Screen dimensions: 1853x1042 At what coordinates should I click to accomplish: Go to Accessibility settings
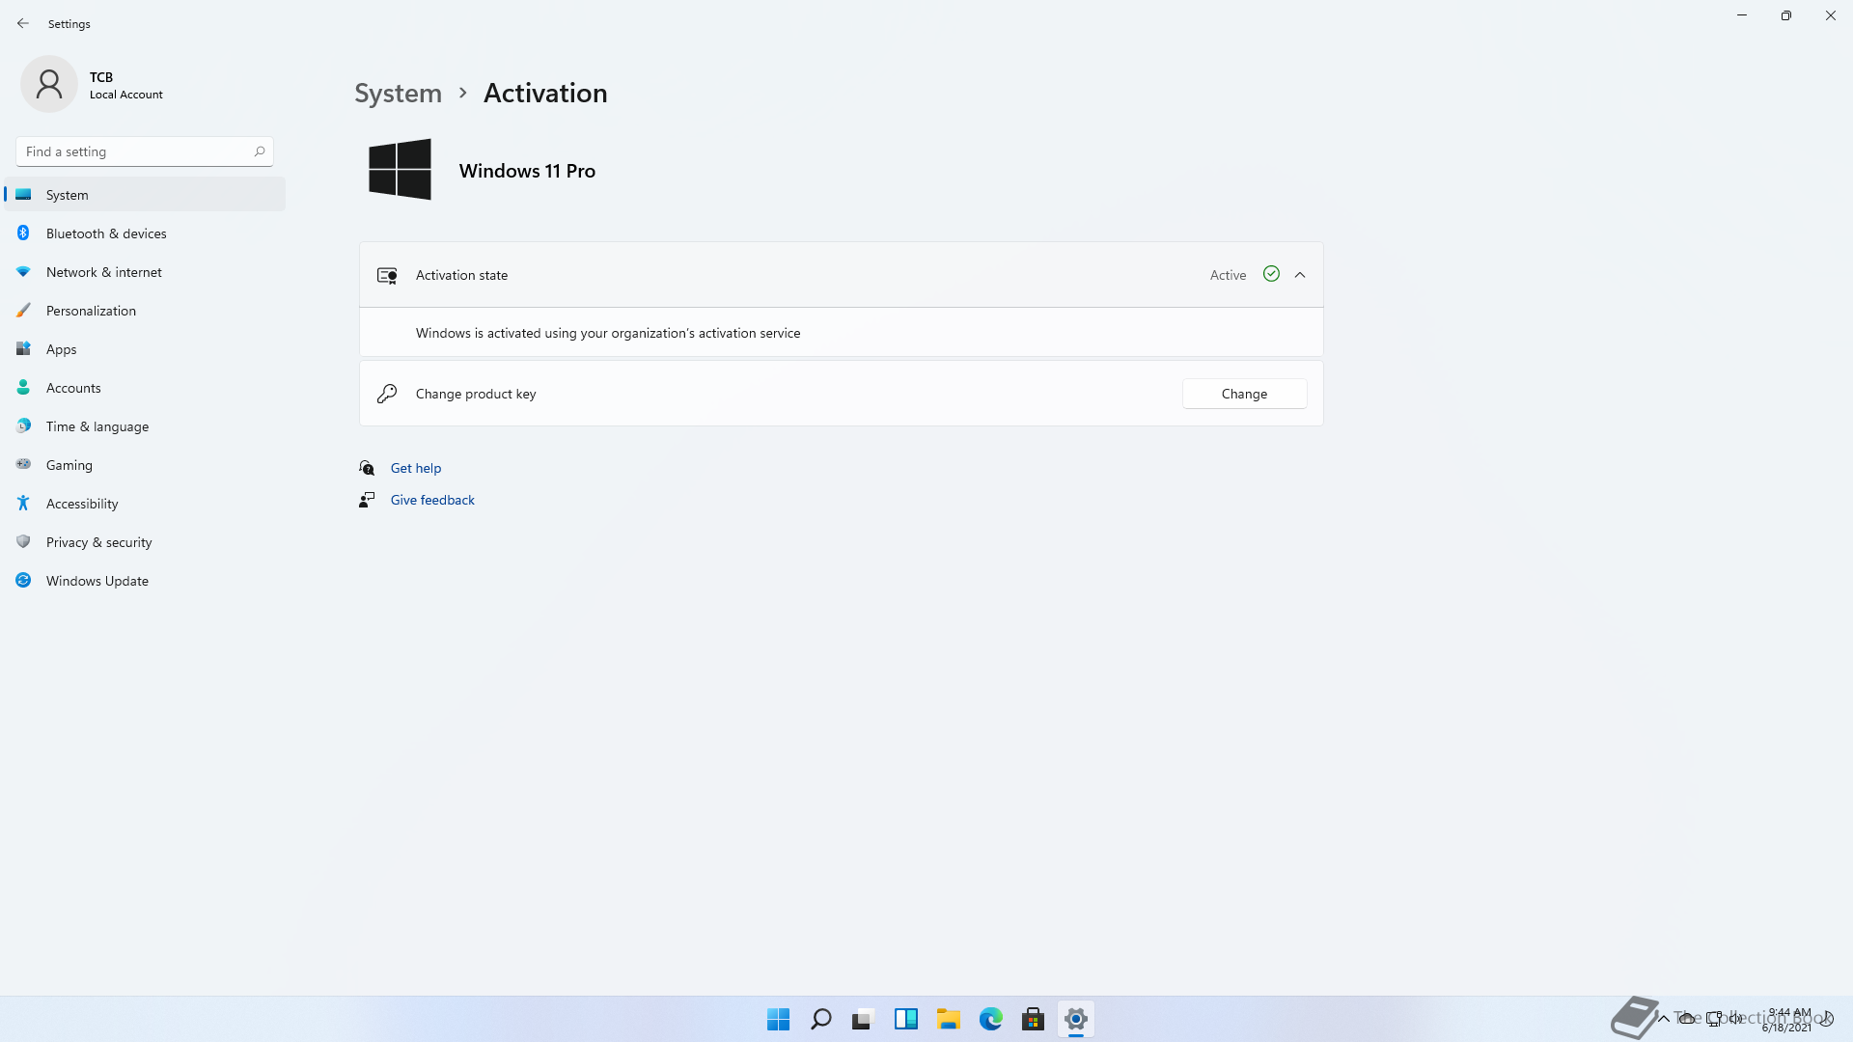point(145,503)
